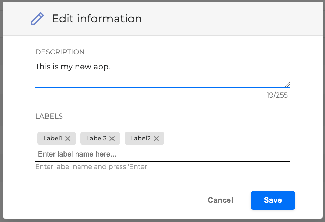Cancel the edit information dialog
The width and height of the screenshot is (325, 222).
(x=220, y=200)
